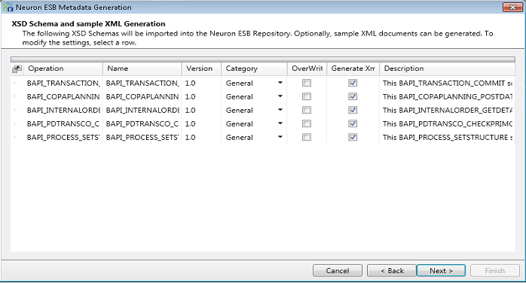Tick OverWrite for BAPI_TRANSACTION row
This screenshot has width=526, height=283.
coord(307,83)
